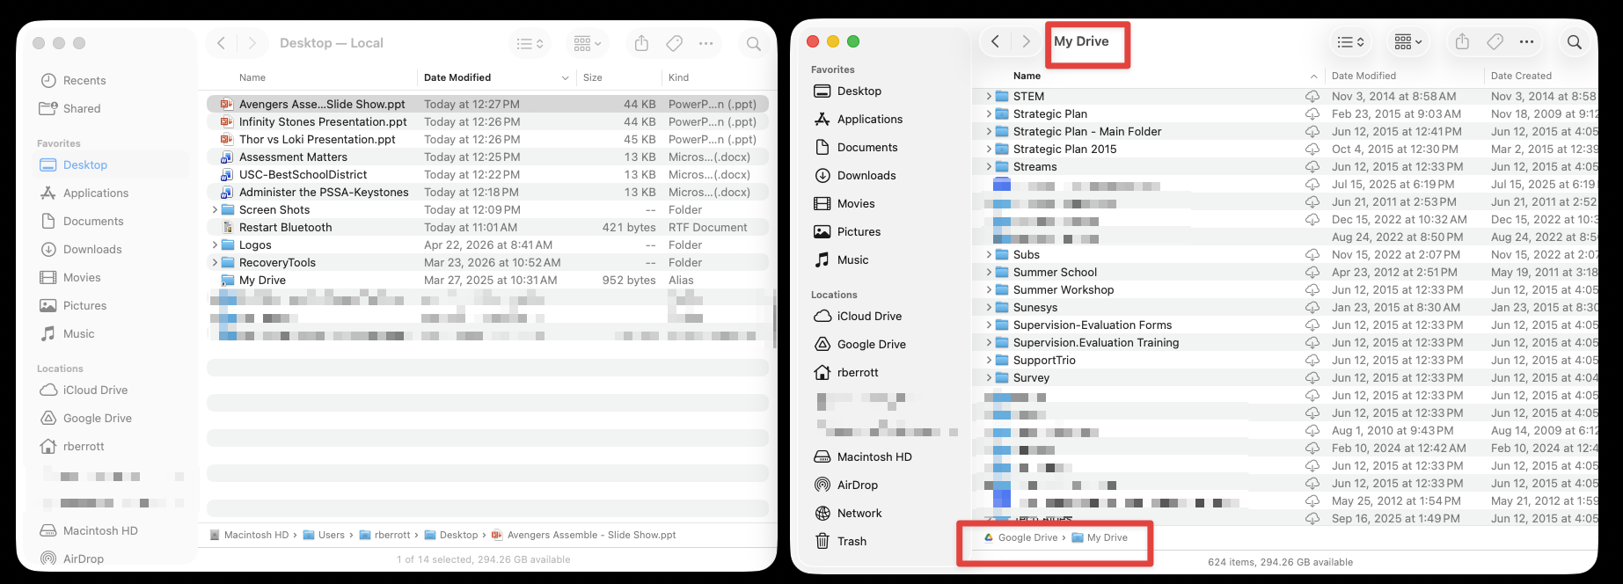This screenshot has height=584, width=1623.
Task: Sort by Date Created in My Drive window
Action: (1539, 76)
